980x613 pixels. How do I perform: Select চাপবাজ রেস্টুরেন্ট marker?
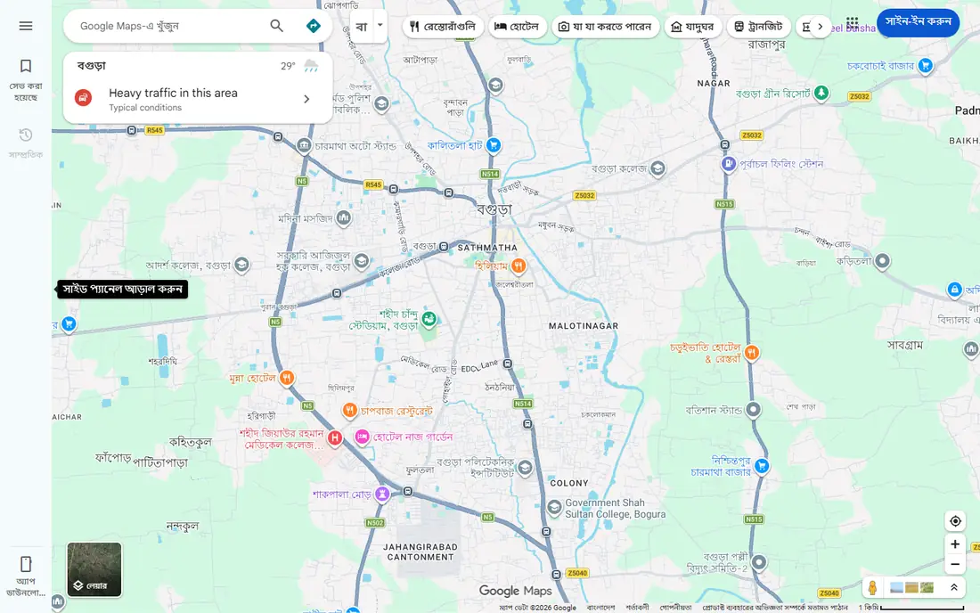[x=350, y=410]
